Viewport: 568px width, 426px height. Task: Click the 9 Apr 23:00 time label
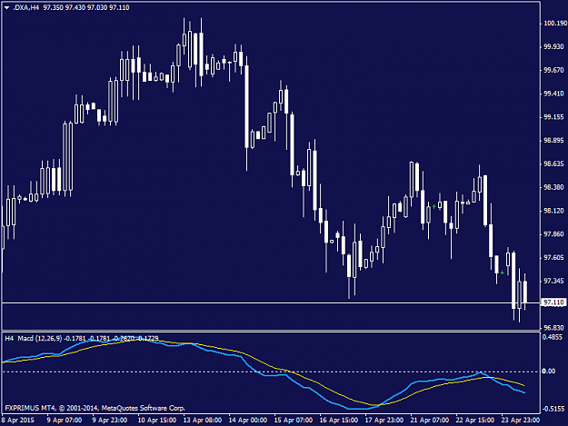tap(109, 421)
